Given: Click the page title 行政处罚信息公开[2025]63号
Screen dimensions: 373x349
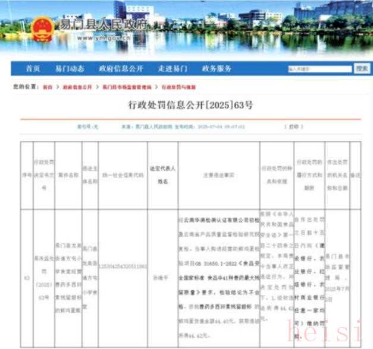Looking at the screenshot, I should click(x=190, y=106).
